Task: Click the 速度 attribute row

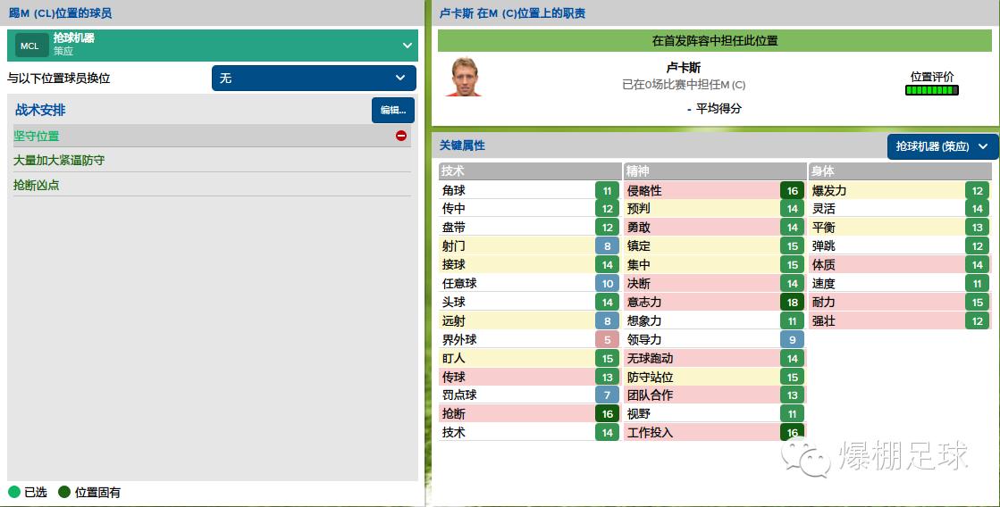Action: [900, 284]
